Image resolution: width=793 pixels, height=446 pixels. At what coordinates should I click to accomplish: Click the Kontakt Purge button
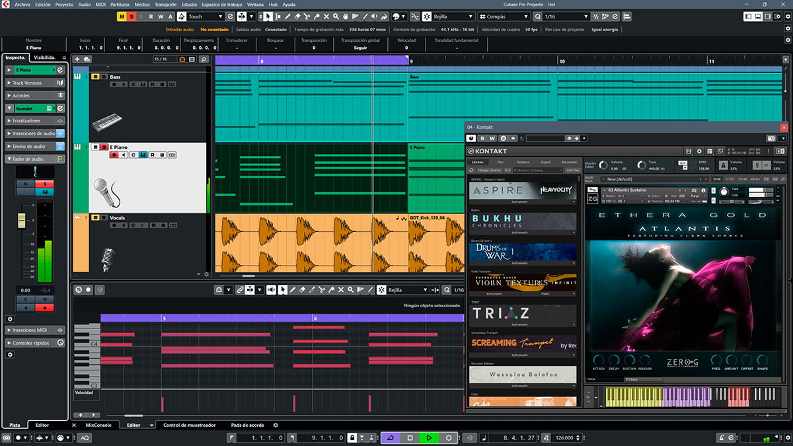point(696,196)
